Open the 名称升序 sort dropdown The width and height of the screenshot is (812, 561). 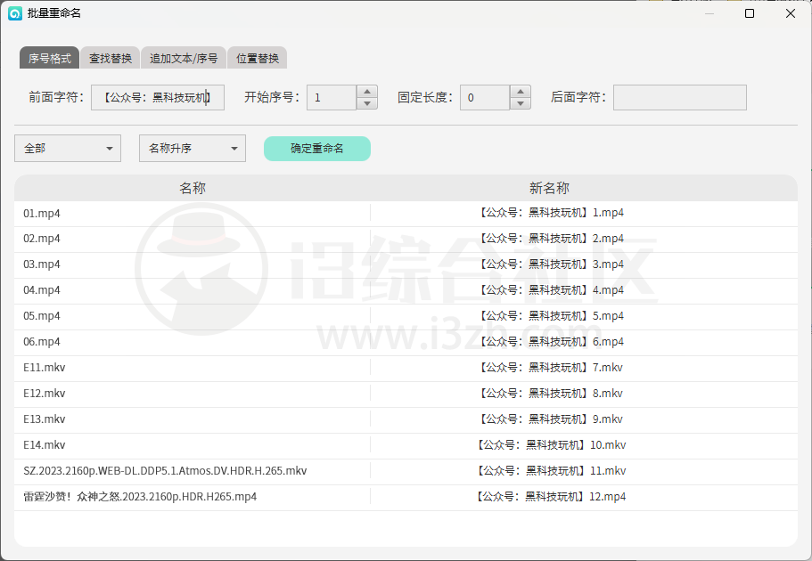pyautogui.click(x=193, y=149)
